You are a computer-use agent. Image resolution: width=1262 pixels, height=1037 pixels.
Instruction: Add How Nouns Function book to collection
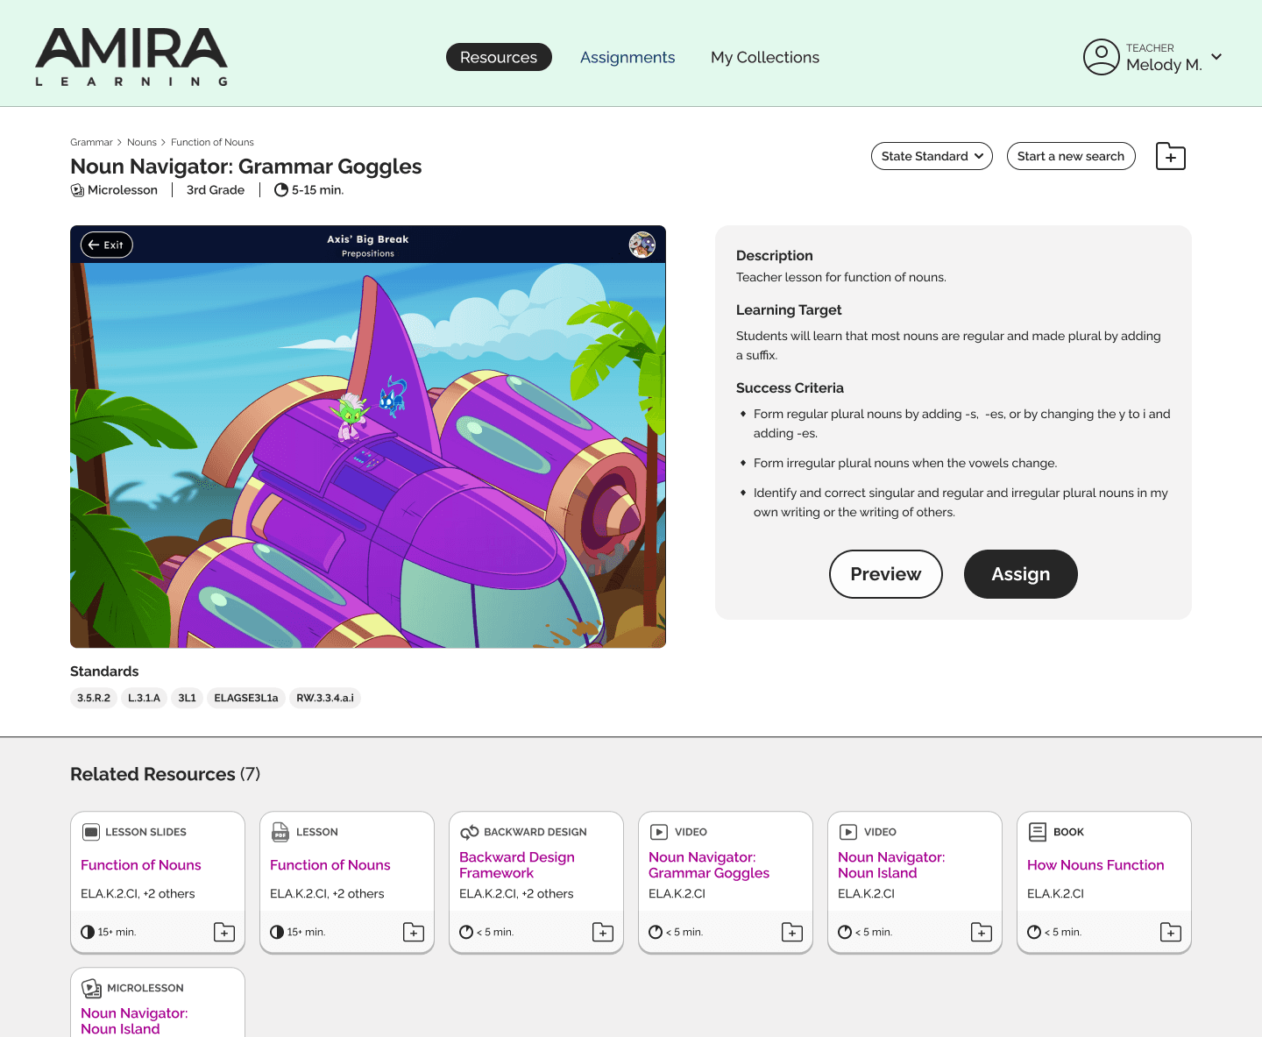(x=1171, y=932)
